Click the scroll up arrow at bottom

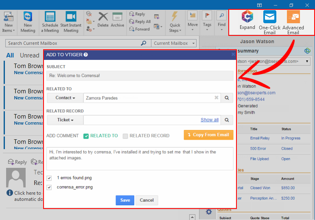[x=192, y=217]
